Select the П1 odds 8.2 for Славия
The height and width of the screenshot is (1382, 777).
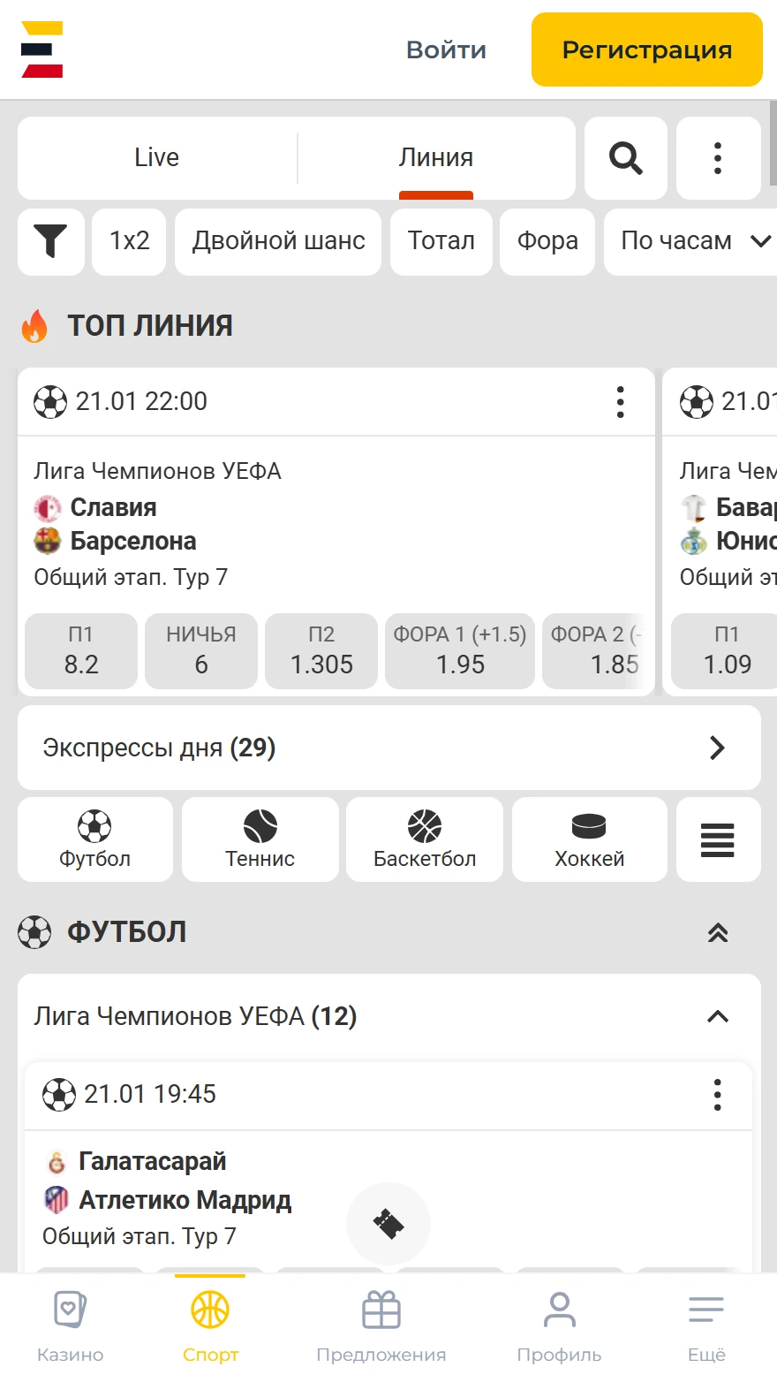80,651
